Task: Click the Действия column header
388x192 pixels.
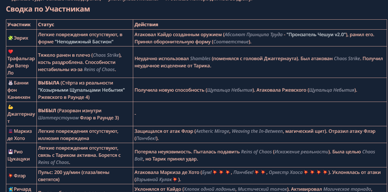Action: 146,24
